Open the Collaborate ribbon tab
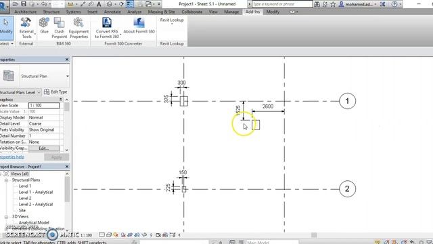 [x=192, y=12]
